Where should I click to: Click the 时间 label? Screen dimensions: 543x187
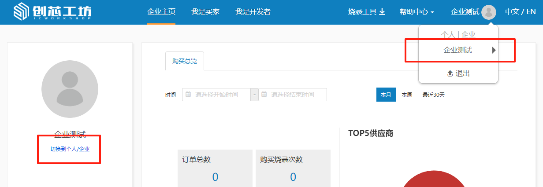[171, 95]
